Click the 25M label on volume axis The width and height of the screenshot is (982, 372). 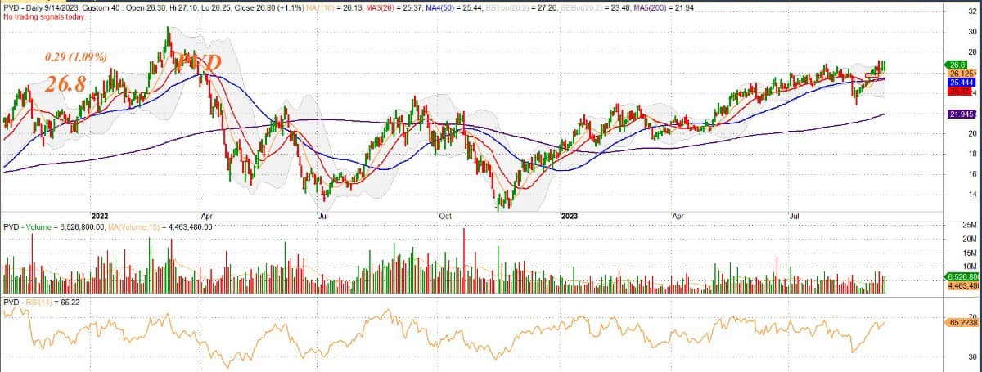969,224
